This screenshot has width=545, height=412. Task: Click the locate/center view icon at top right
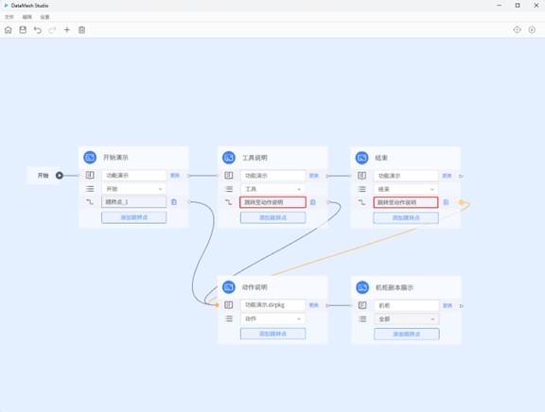point(518,30)
